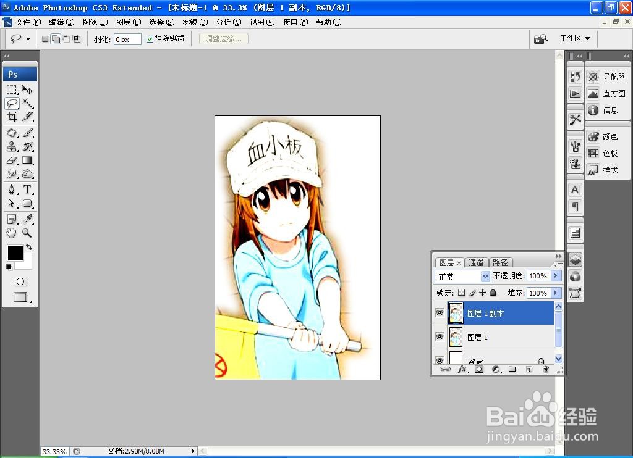Add a layer mask
Image resolution: width=633 pixels, height=458 pixels.
(x=479, y=369)
